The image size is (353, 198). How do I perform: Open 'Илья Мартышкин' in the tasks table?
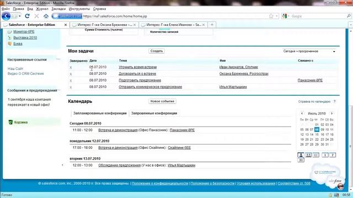click(233, 87)
